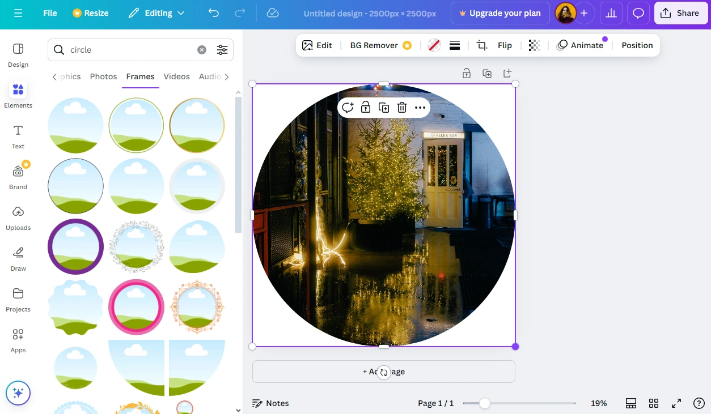Open the Uploads side panel
The image size is (711, 414).
(18, 218)
